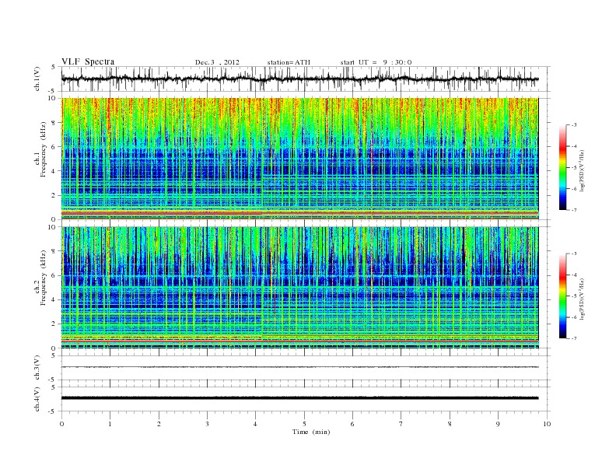Click the ch.2 color bar 'log(PSD)(V²/Hz)' label
This screenshot has height=476, width=616.
coord(583,299)
